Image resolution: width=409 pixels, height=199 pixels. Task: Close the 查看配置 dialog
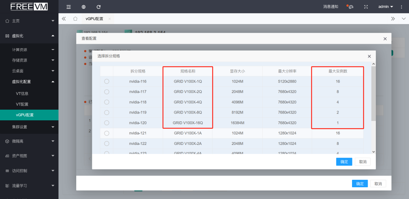(x=385, y=38)
